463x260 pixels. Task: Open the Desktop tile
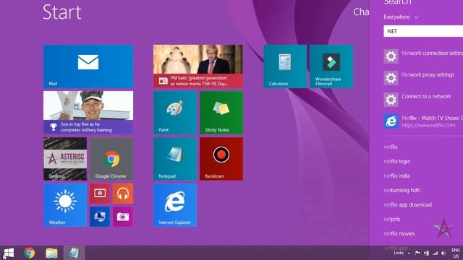65,159
